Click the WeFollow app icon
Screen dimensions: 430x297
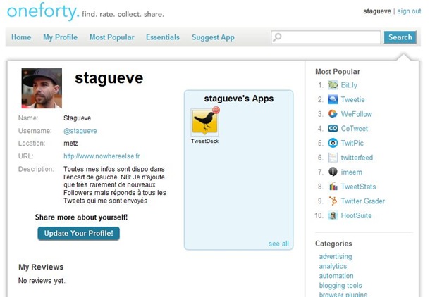(x=333, y=114)
